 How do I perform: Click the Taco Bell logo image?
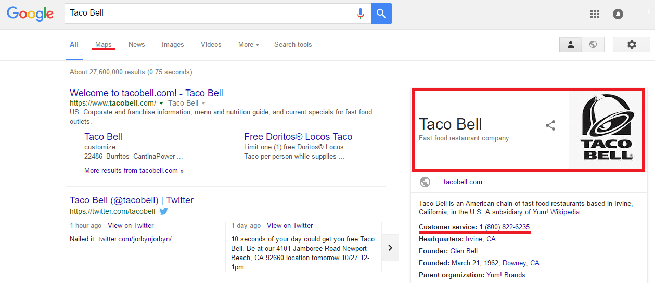(606, 129)
